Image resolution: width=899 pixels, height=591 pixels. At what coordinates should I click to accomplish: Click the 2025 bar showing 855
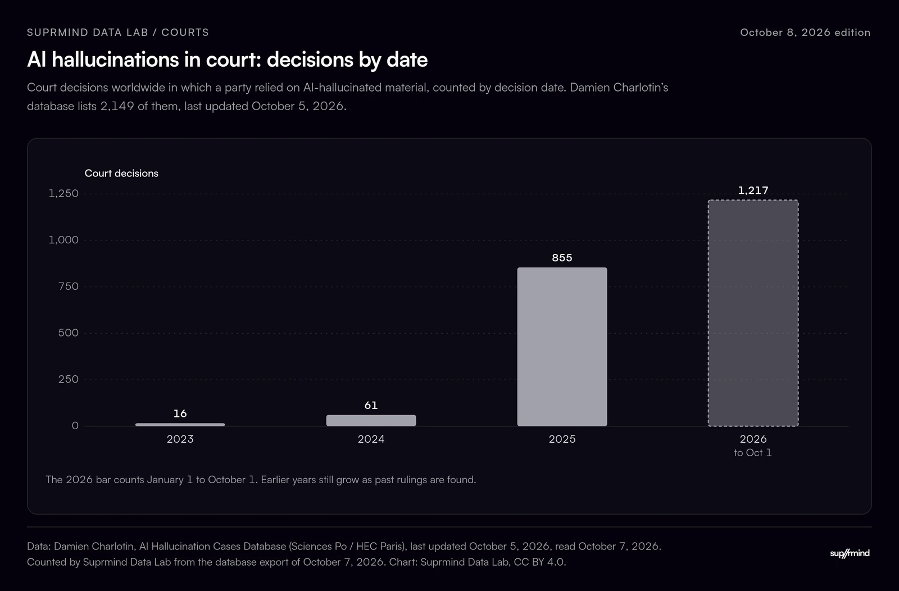pos(562,347)
